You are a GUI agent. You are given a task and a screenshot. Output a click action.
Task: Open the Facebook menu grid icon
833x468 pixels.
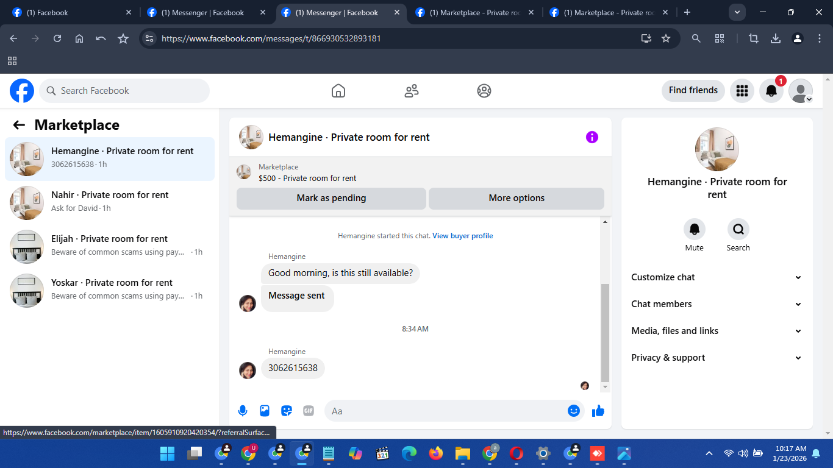click(742, 91)
